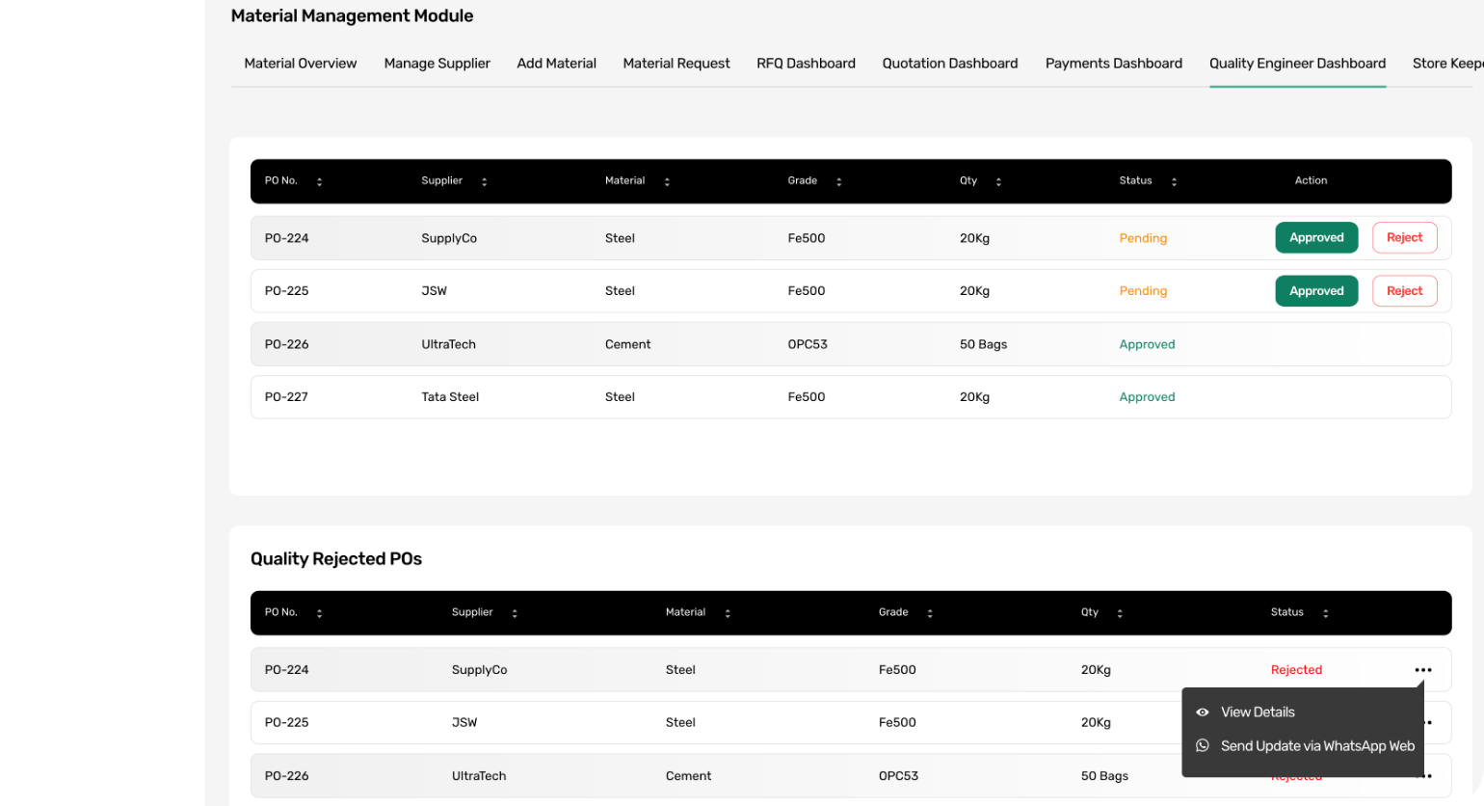
Task: Approve PO-224 from SupplyCo
Action: (x=1316, y=238)
